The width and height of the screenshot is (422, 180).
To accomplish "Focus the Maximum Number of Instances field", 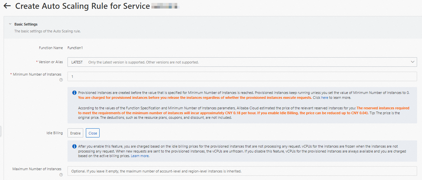I will coord(242,171).
